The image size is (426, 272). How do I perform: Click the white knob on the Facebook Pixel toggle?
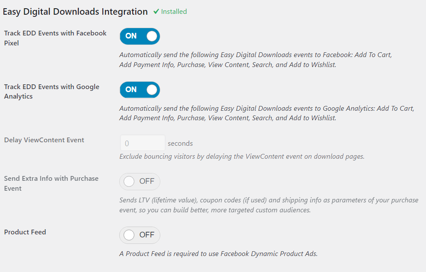click(x=152, y=36)
